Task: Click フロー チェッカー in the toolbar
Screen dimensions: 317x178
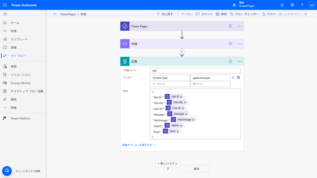Action: point(244,14)
